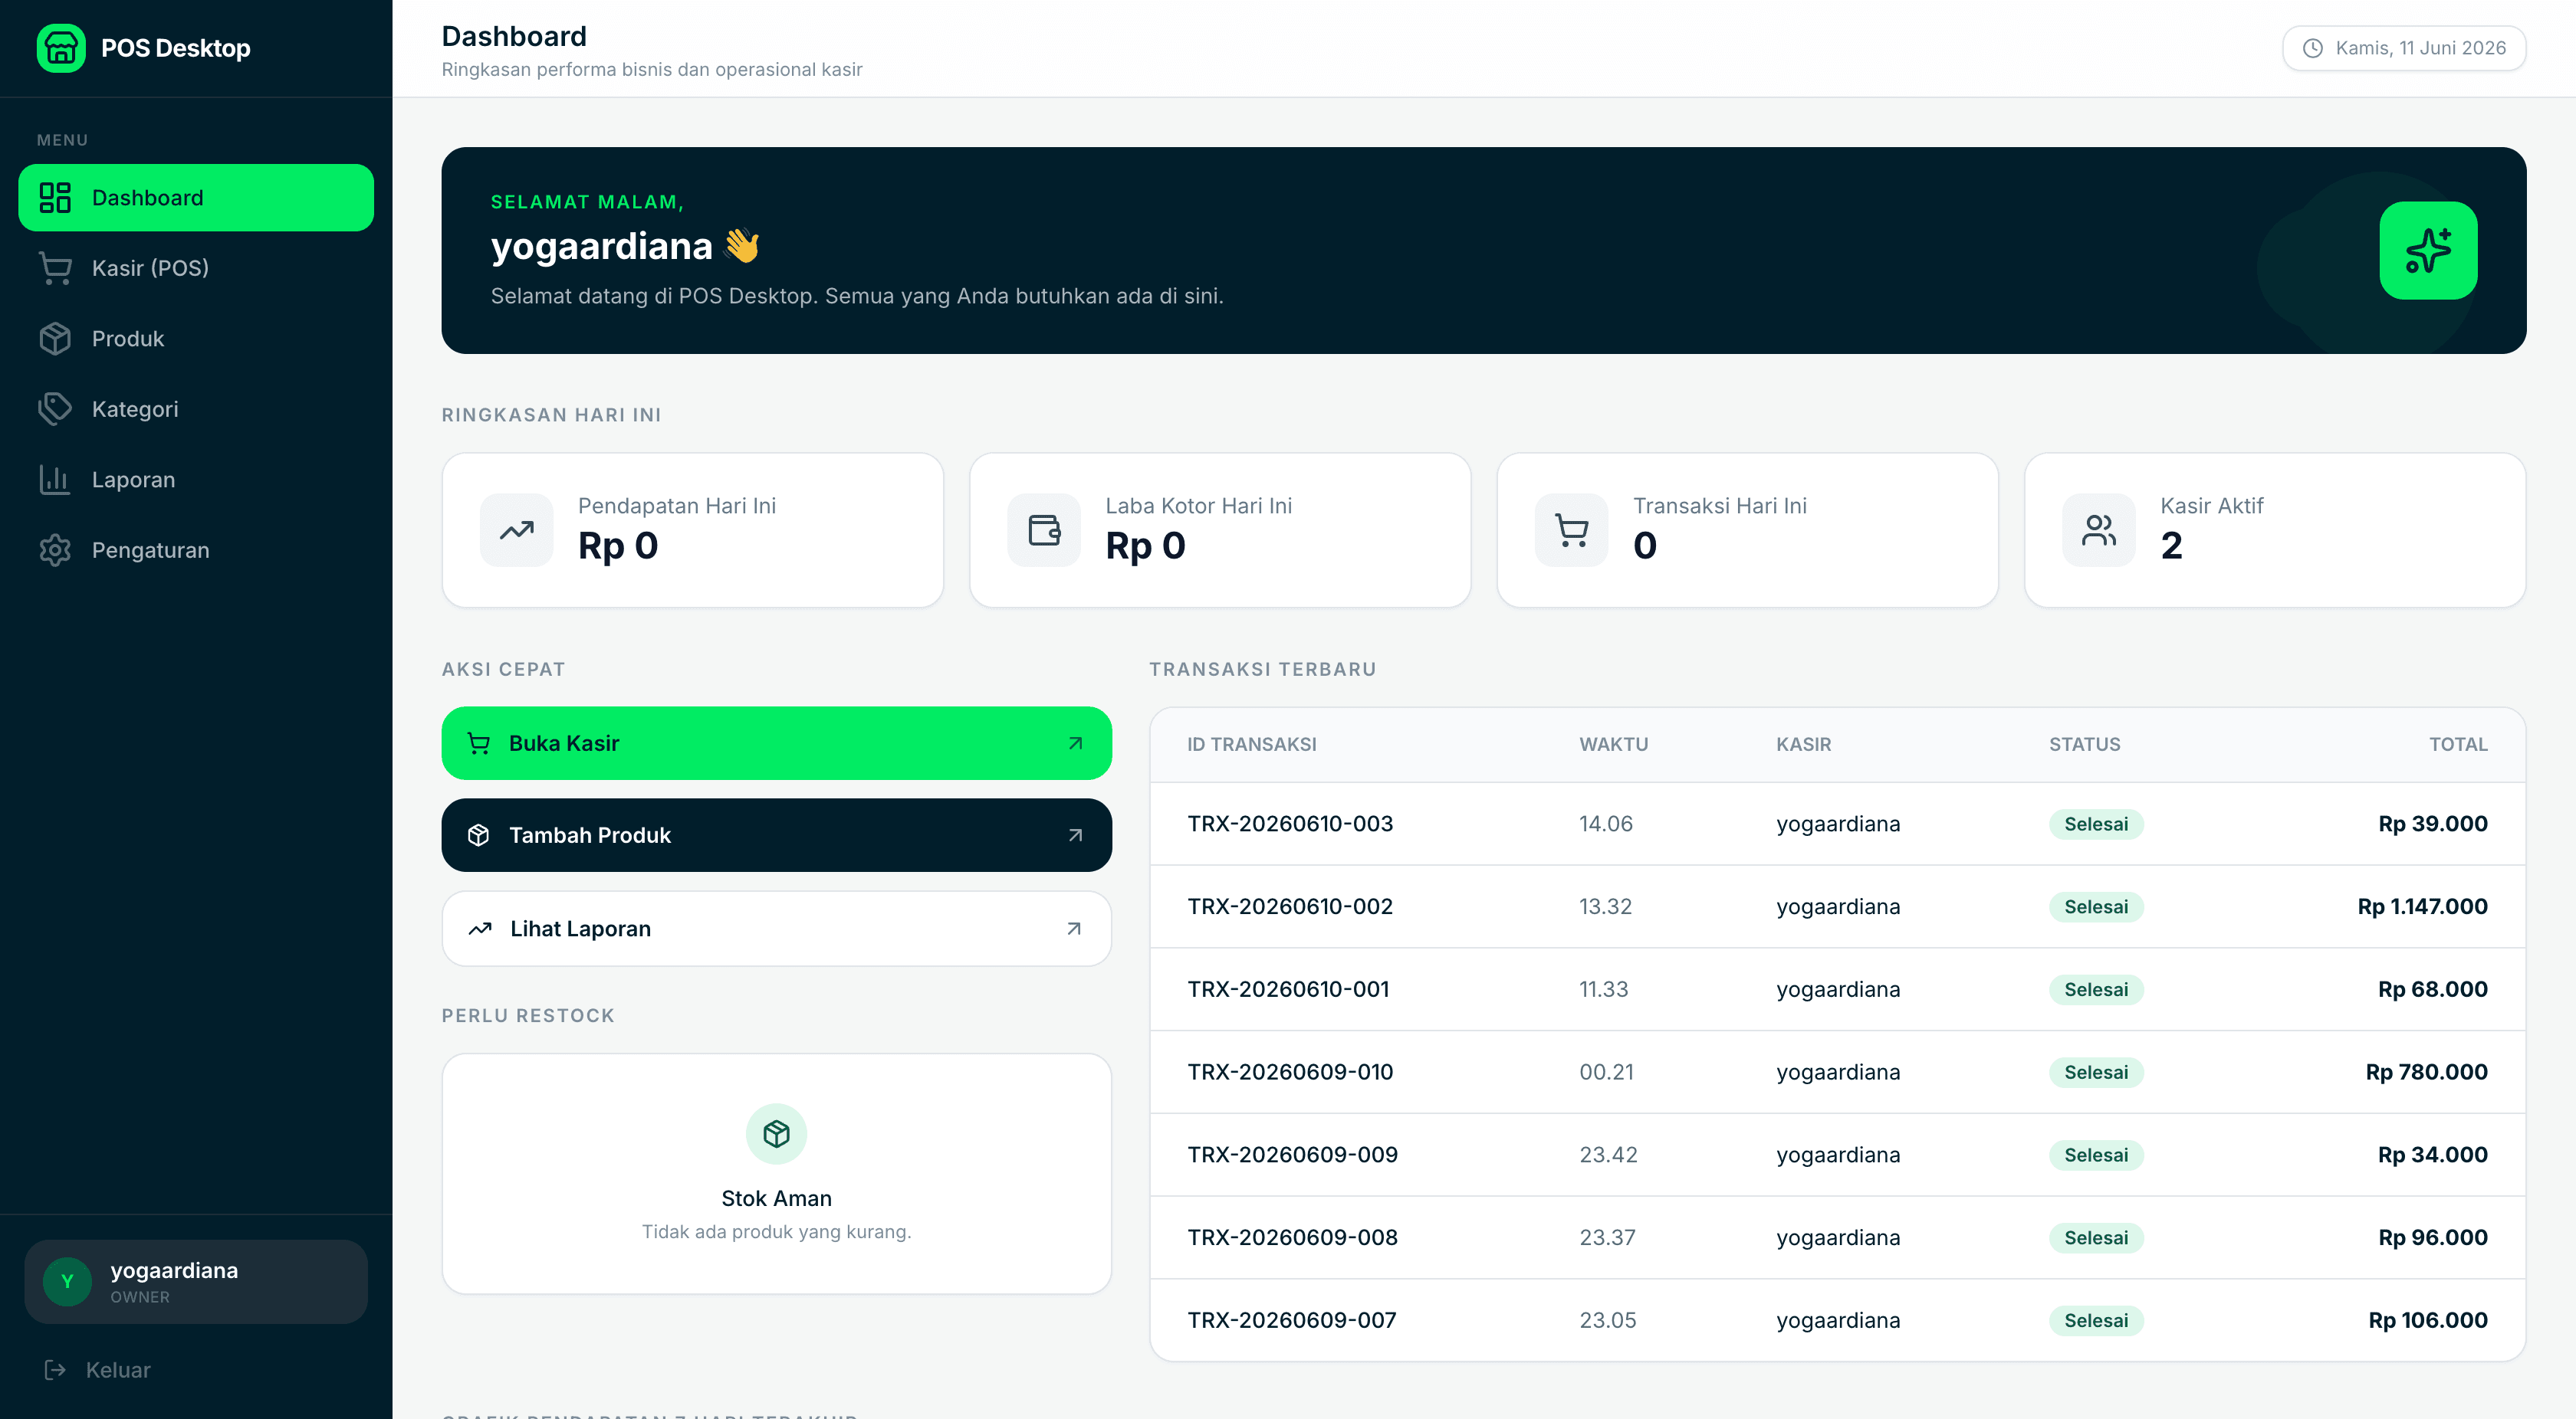Click the Transaksi Hari Ini value 0
This screenshot has width=2576, height=1419.
point(1644,546)
